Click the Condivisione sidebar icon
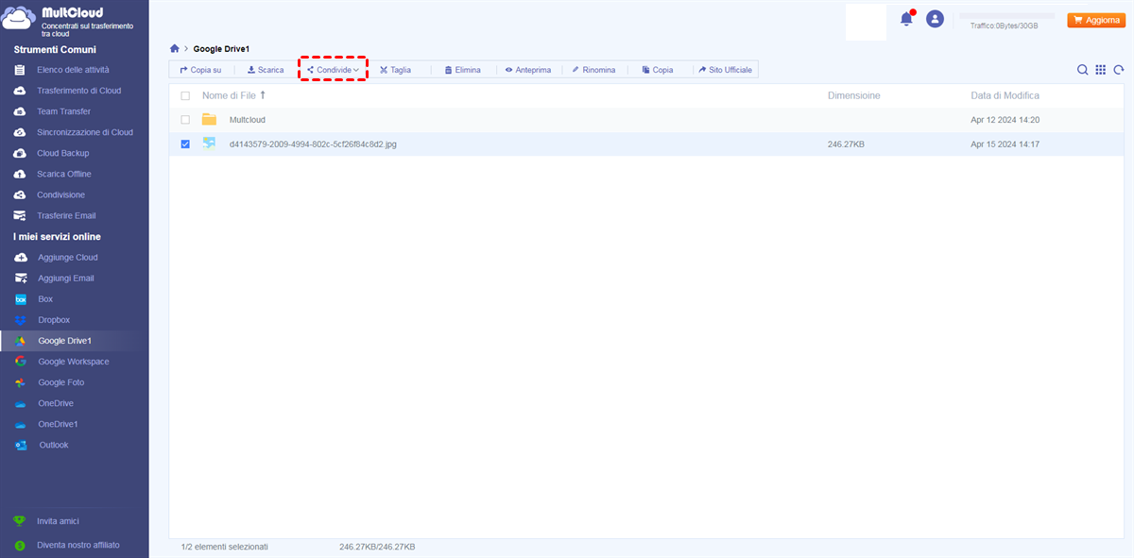The height and width of the screenshot is (558, 1134). coord(20,194)
